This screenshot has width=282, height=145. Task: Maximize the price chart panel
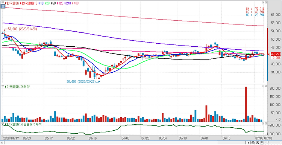pyautogui.click(x=265, y=3)
